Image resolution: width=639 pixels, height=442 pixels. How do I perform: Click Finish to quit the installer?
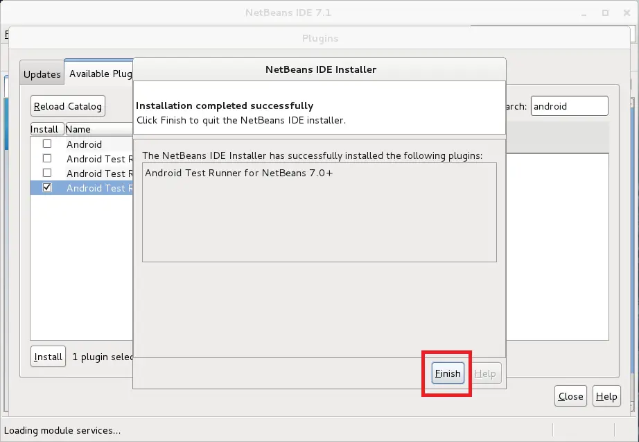(448, 373)
